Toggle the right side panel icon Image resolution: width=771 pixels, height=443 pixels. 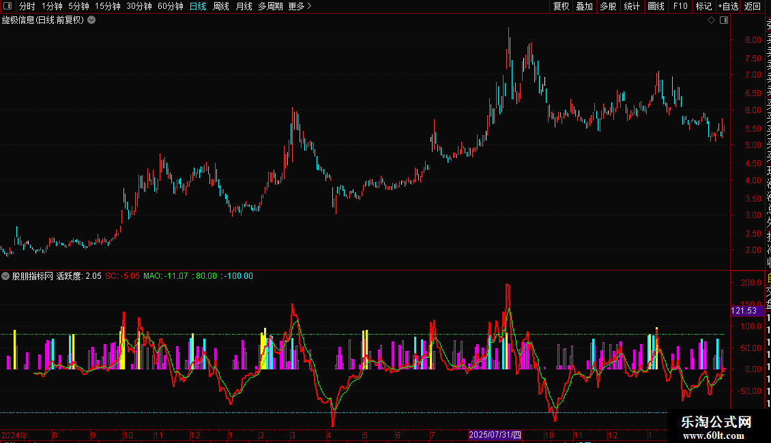pyautogui.click(x=724, y=20)
